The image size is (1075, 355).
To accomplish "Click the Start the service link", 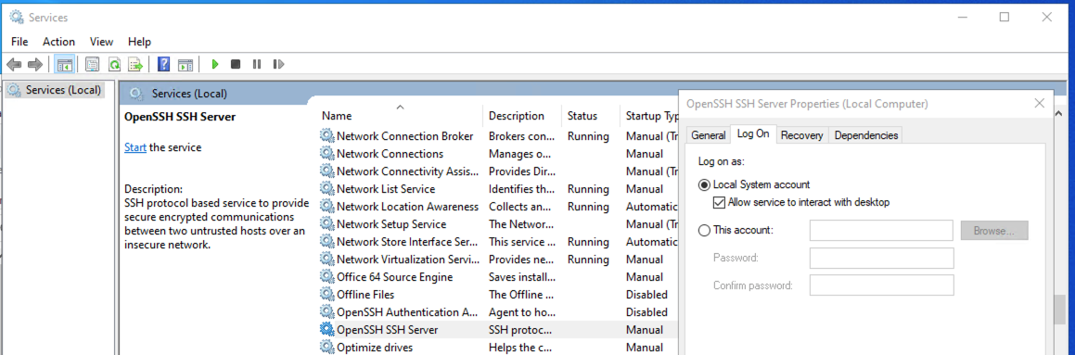I will tap(135, 147).
